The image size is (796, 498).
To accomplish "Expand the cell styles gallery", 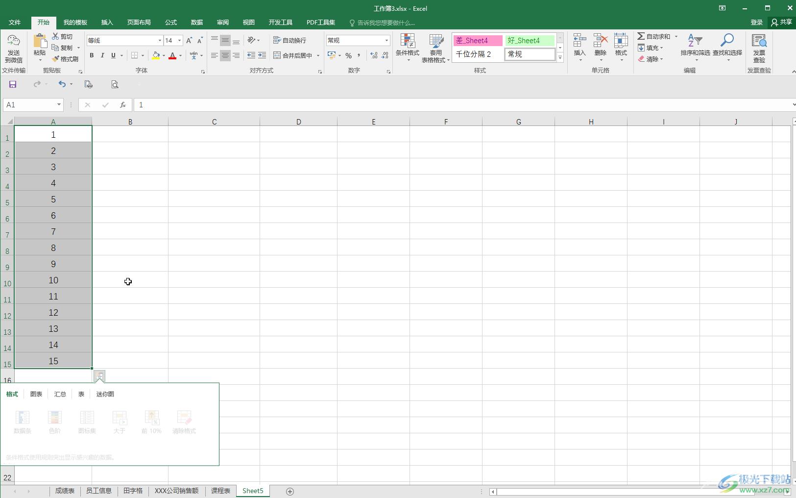I will click(560, 58).
